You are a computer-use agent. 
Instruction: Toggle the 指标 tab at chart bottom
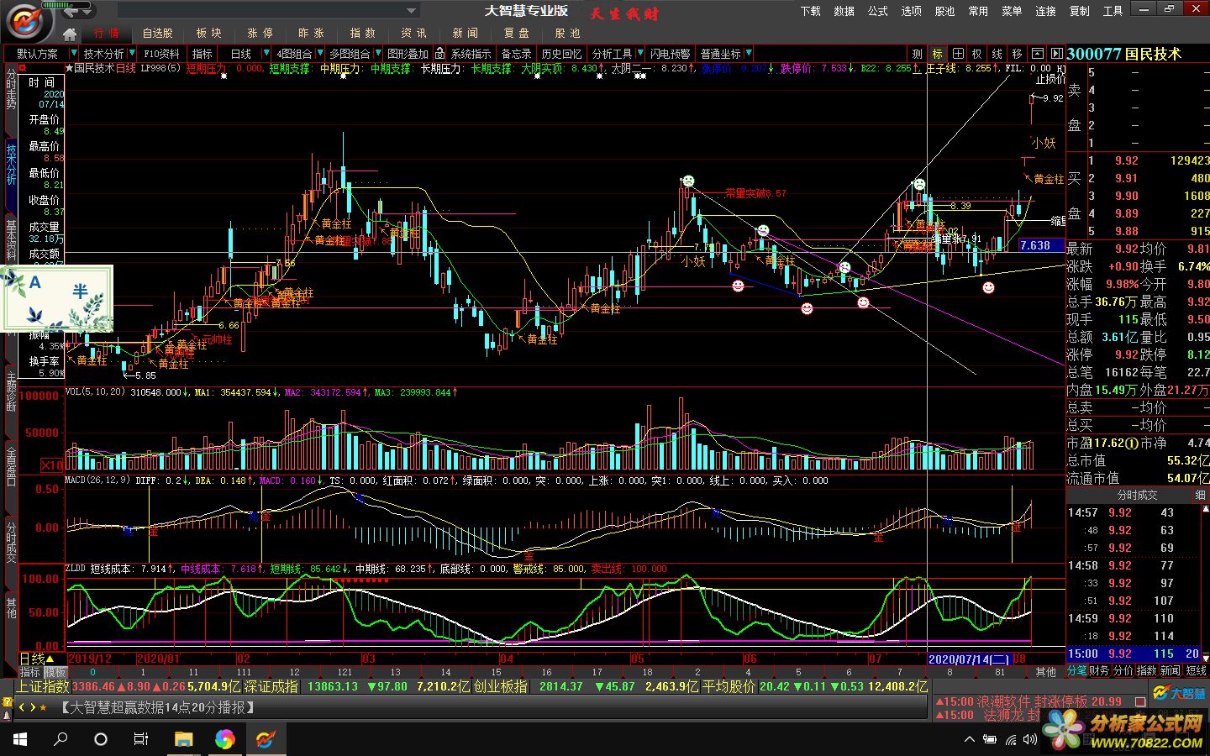30,672
